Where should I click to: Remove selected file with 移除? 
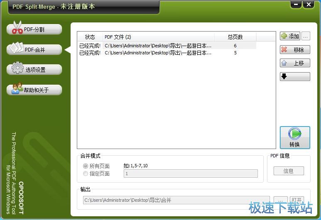coord(295,49)
